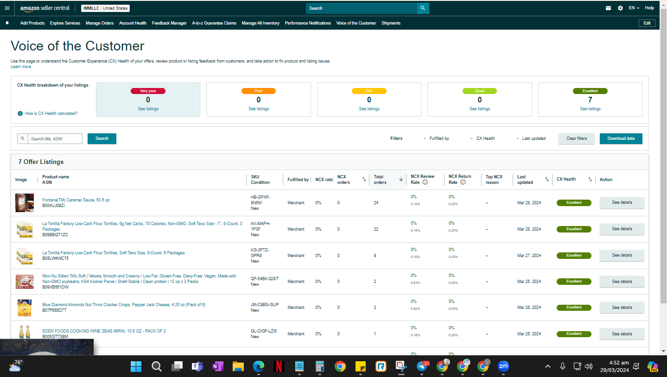The image size is (667, 377).
Task: Select the Poor CX Health card
Action: click(259, 100)
